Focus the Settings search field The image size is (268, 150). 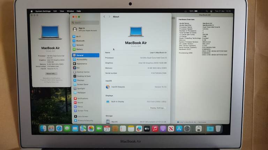point(85,23)
